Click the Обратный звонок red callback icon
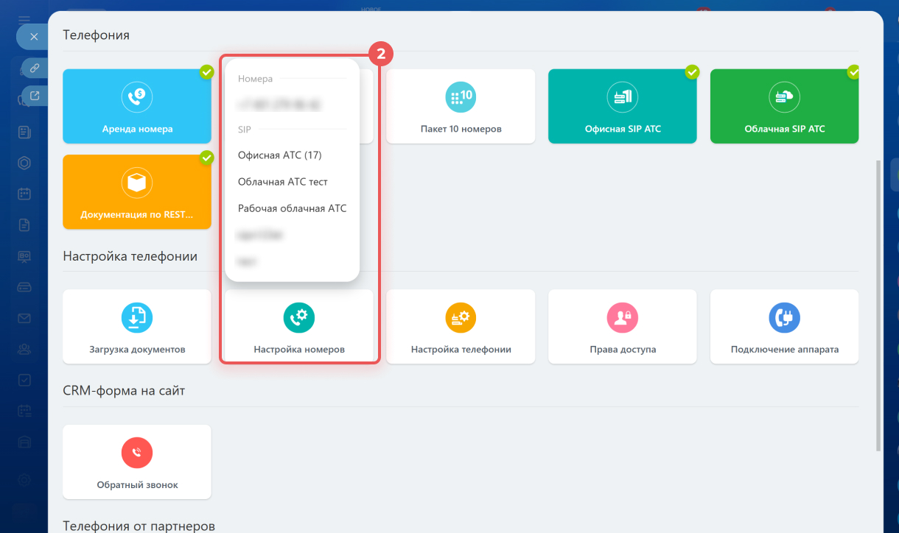This screenshot has width=899, height=533. tap(137, 453)
